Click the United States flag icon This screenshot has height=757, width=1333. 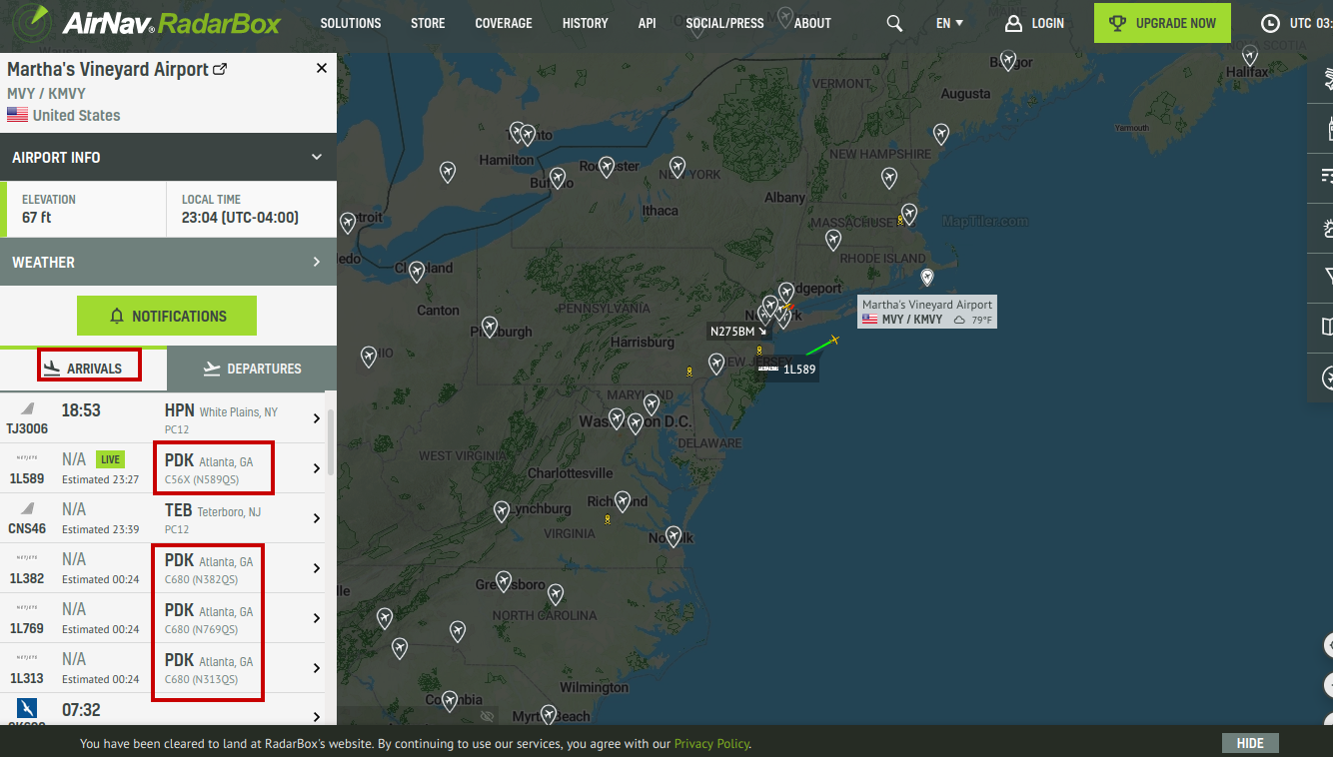tap(17, 115)
